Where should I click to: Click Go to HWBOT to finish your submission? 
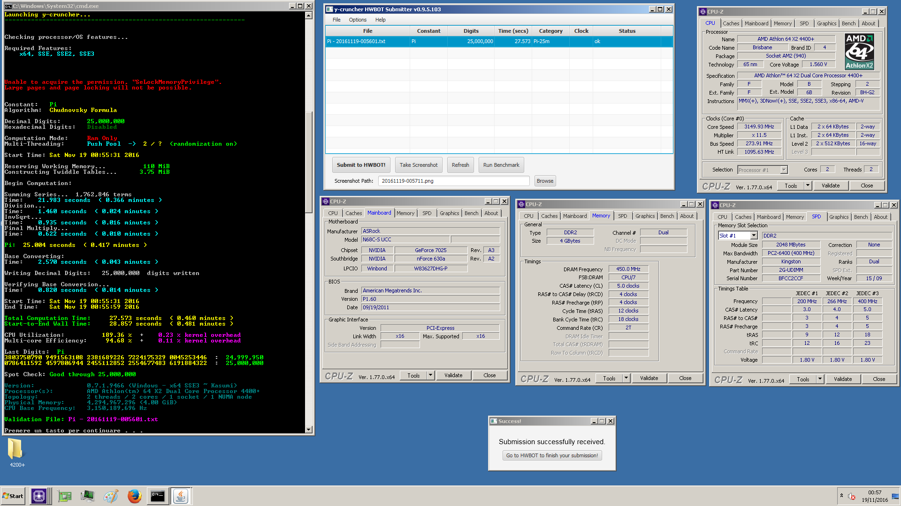[552, 455]
